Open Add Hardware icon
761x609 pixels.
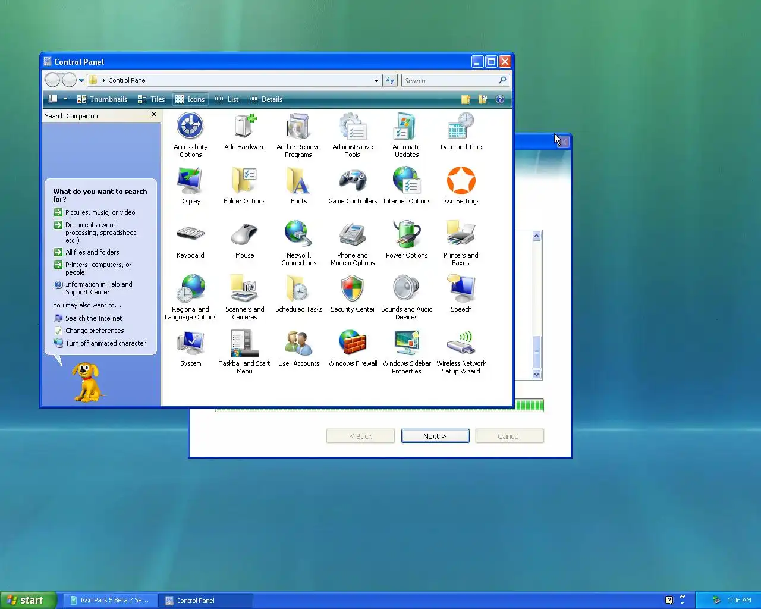(x=244, y=132)
